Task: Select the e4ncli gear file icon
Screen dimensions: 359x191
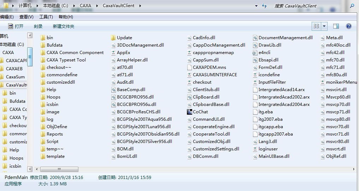Action: coord(255,53)
